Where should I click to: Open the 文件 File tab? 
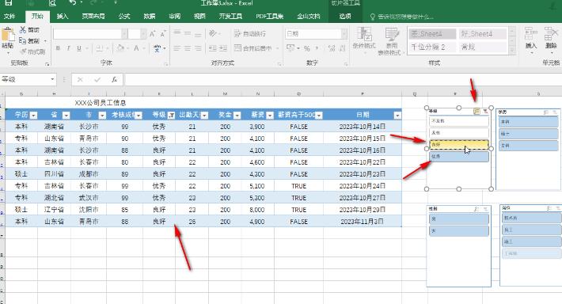[x=9, y=16]
